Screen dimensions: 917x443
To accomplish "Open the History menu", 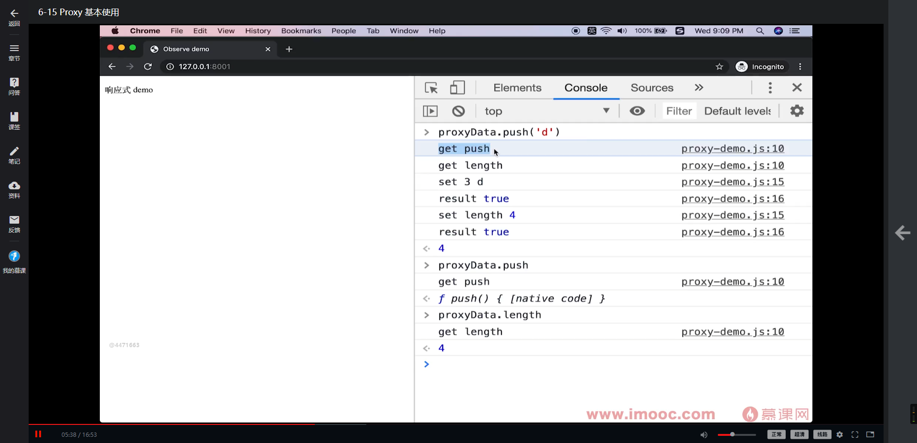I will (258, 31).
